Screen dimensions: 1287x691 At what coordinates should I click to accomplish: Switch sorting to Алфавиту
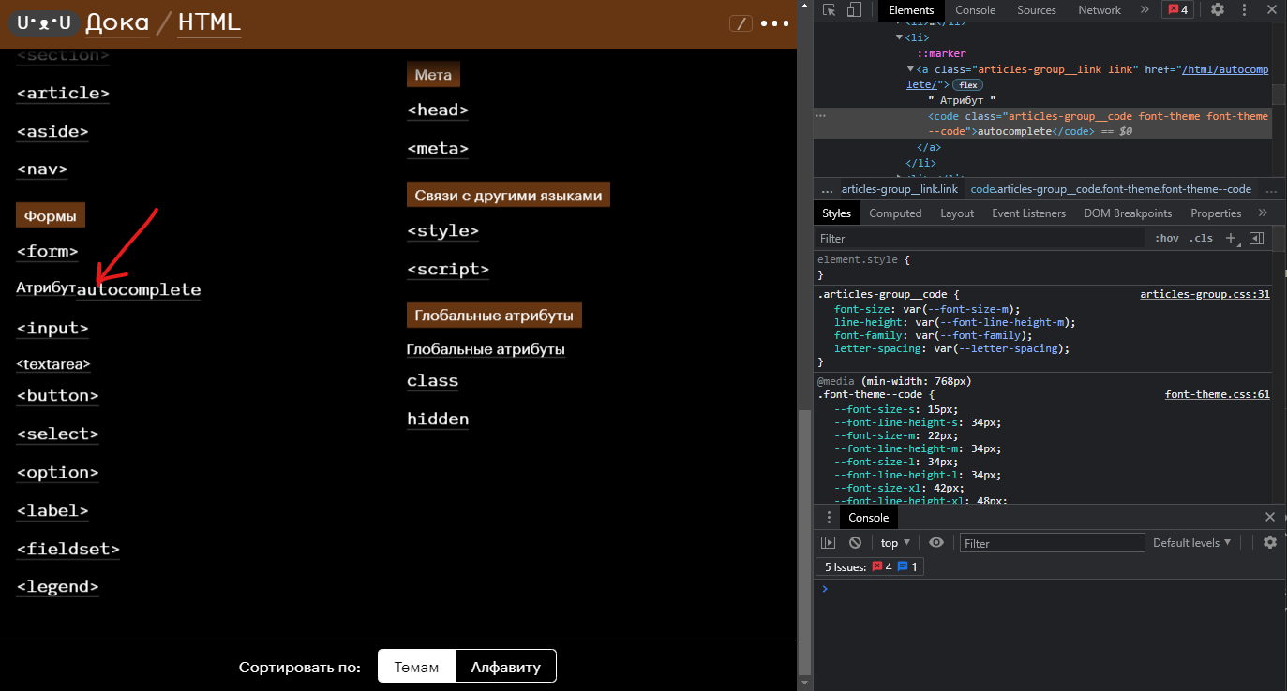point(505,666)
